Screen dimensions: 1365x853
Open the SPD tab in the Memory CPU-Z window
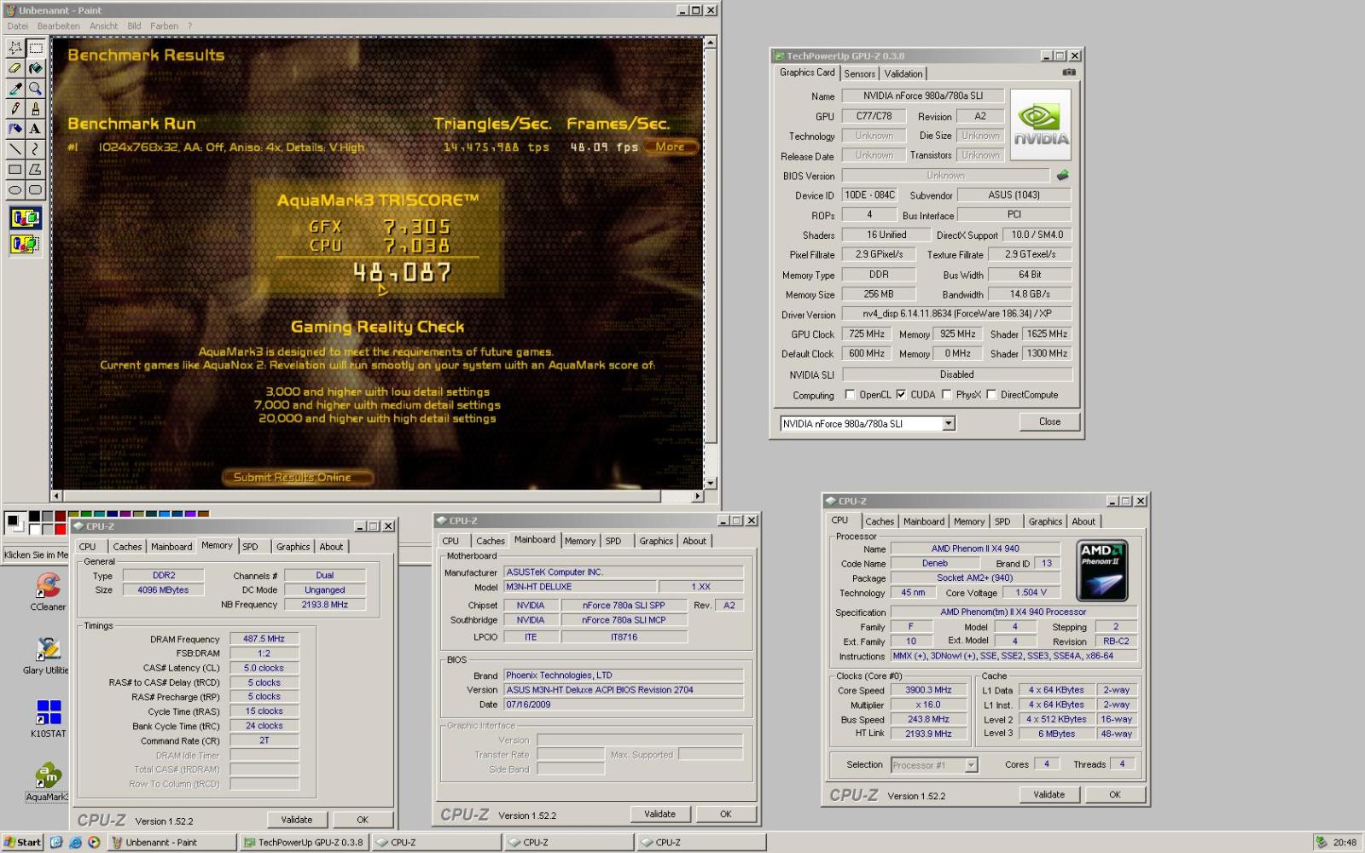(250, 547)
